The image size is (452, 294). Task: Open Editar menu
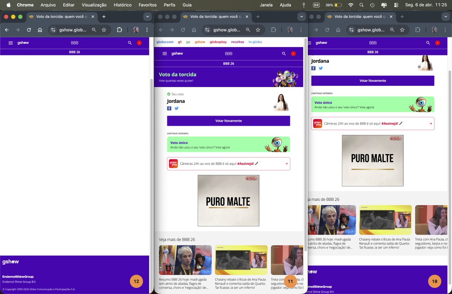pyautogui.click(x=69, y=5)
